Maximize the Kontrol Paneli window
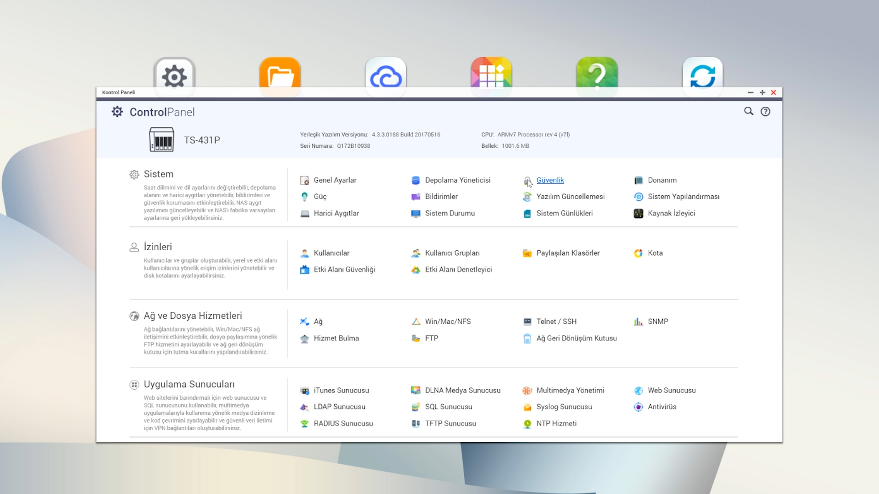 (x=762, y=92)
